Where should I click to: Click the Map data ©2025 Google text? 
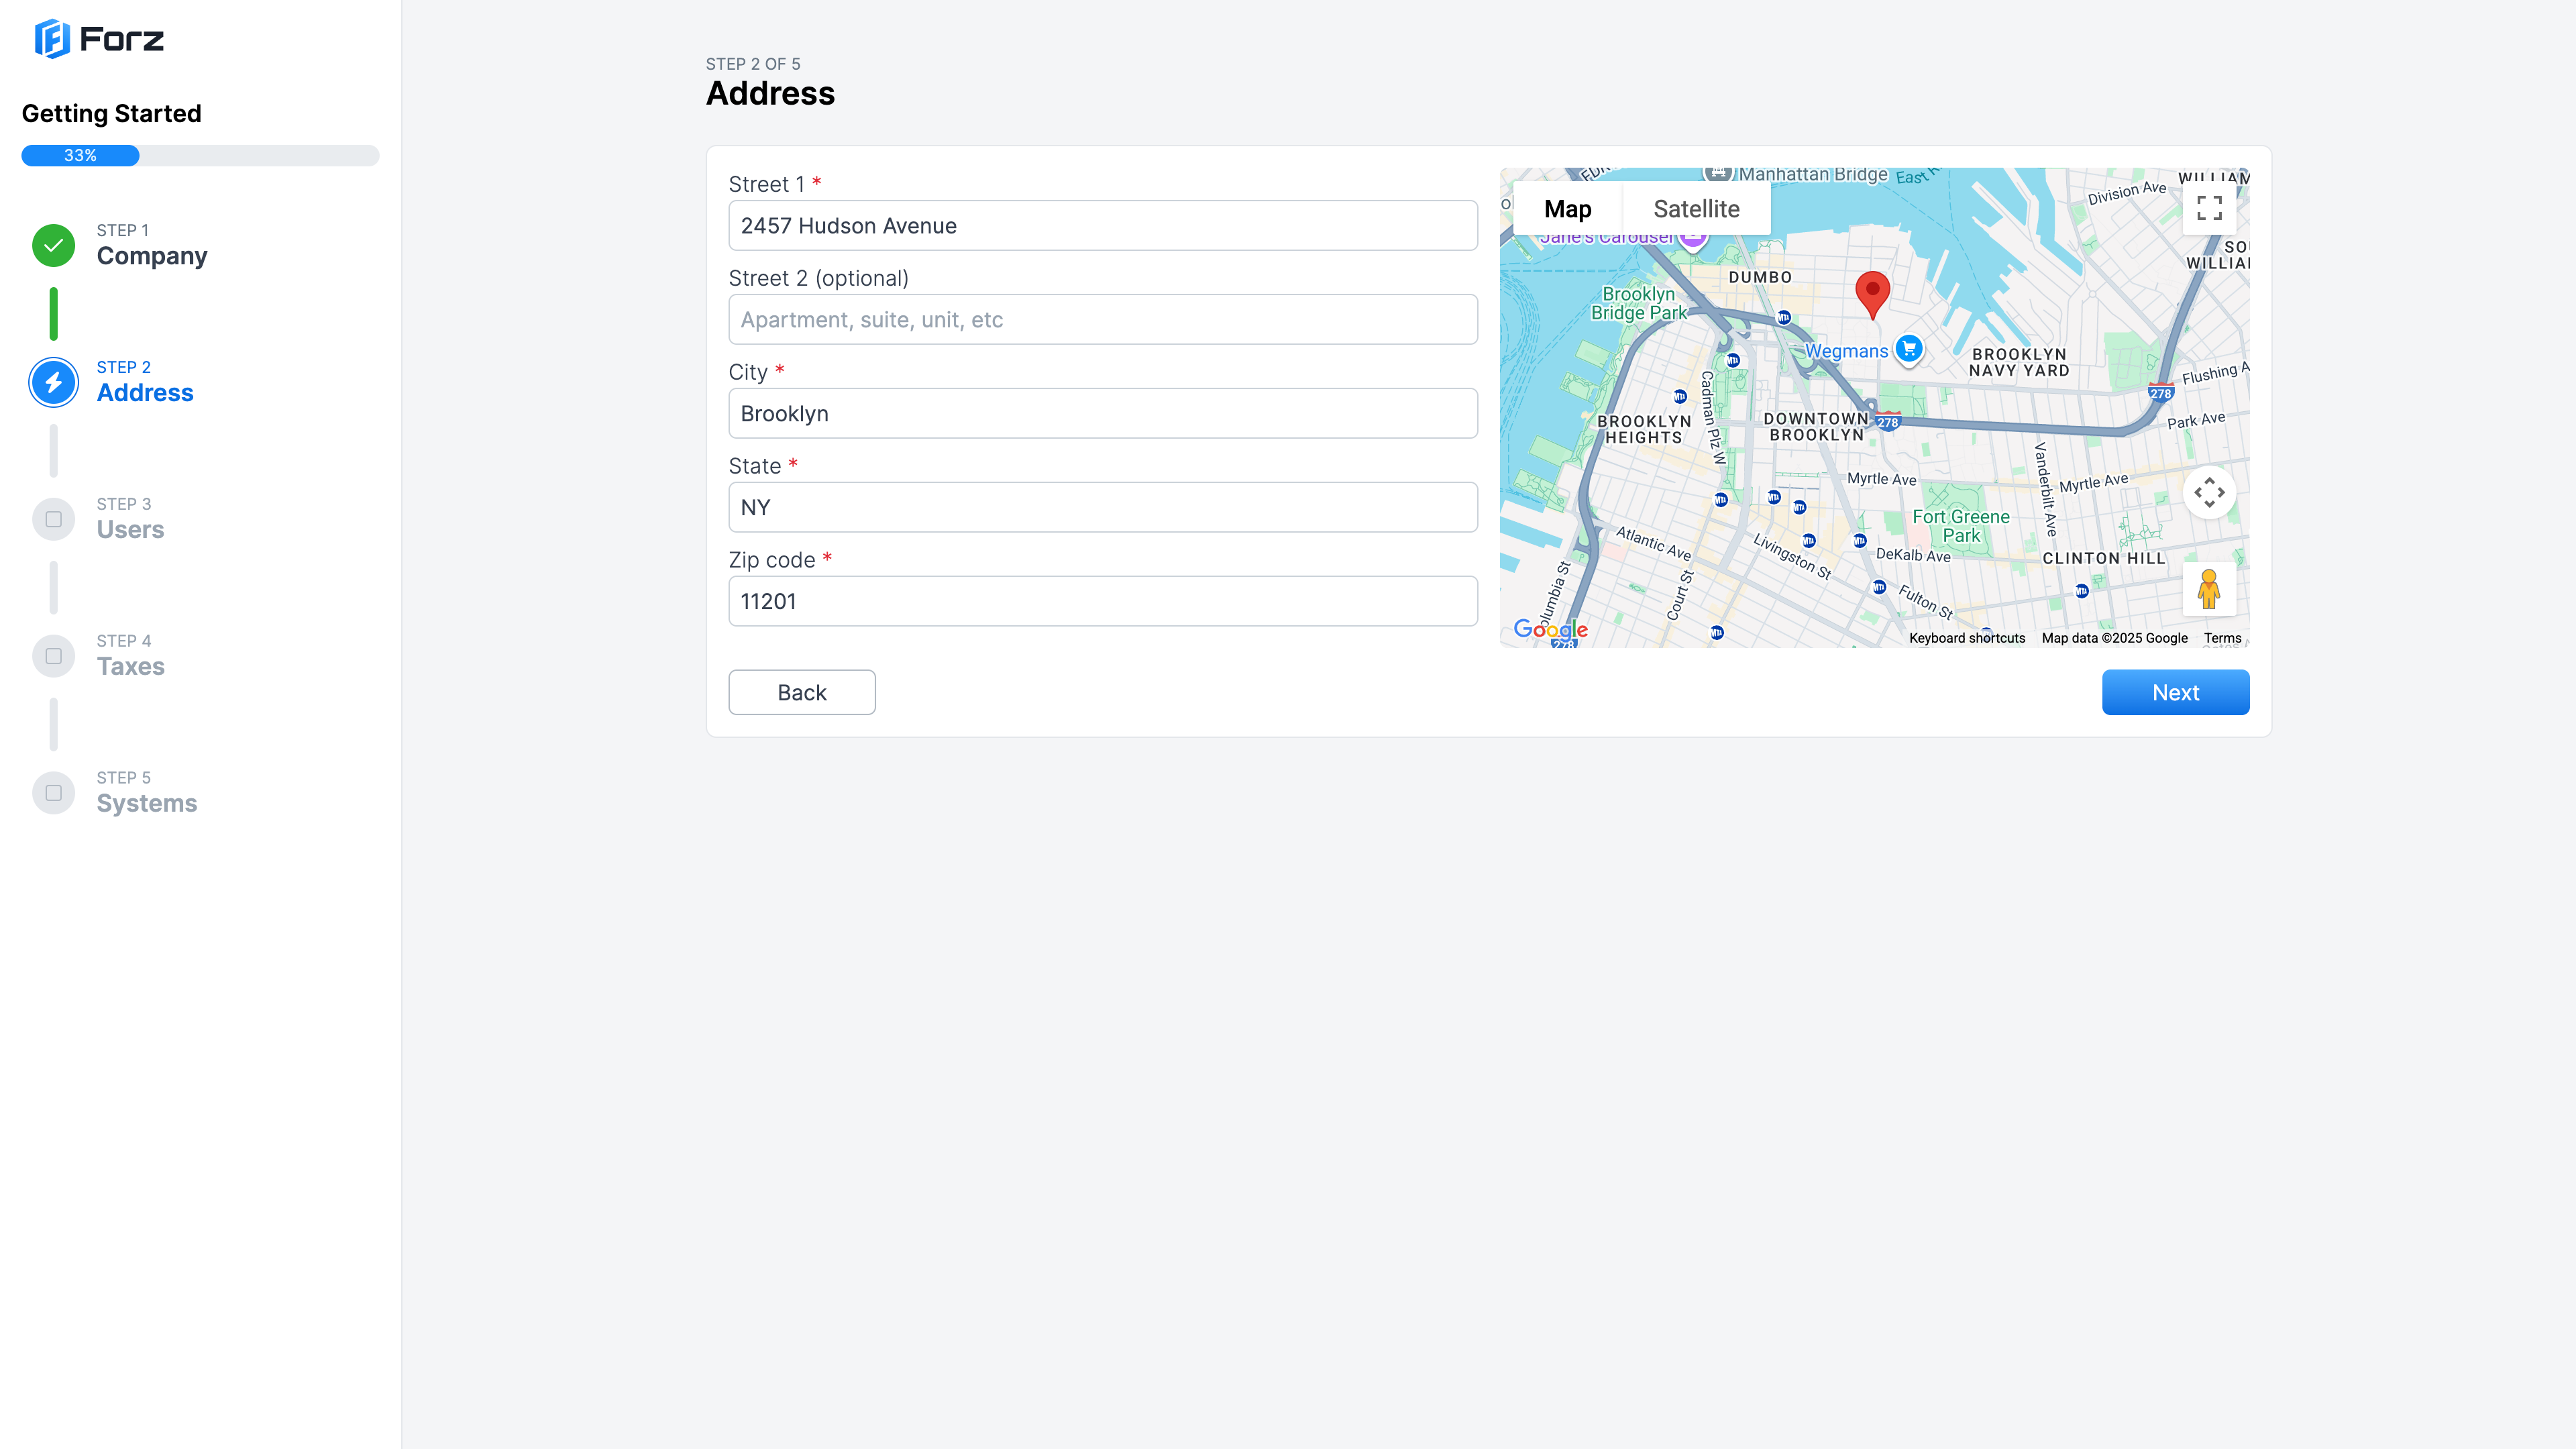click(x=2114, y=638)
